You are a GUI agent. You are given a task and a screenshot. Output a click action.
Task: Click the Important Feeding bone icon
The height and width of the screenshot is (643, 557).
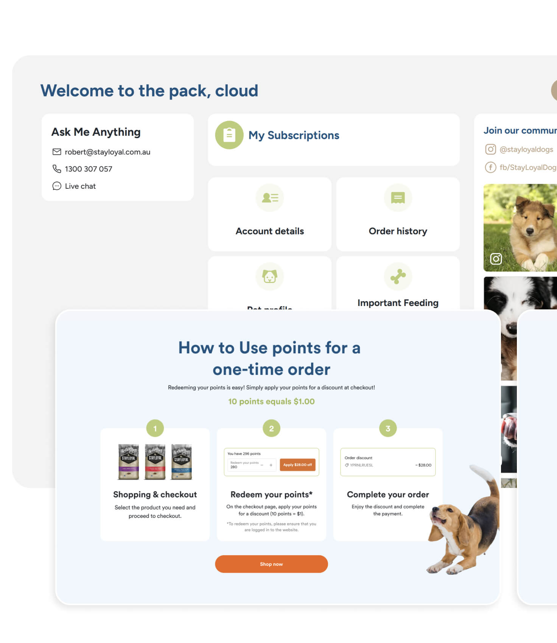[x=398, y=276]
